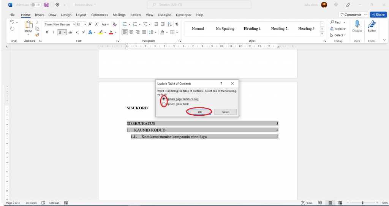
Task: Click the red font color button
Action: 111,32
